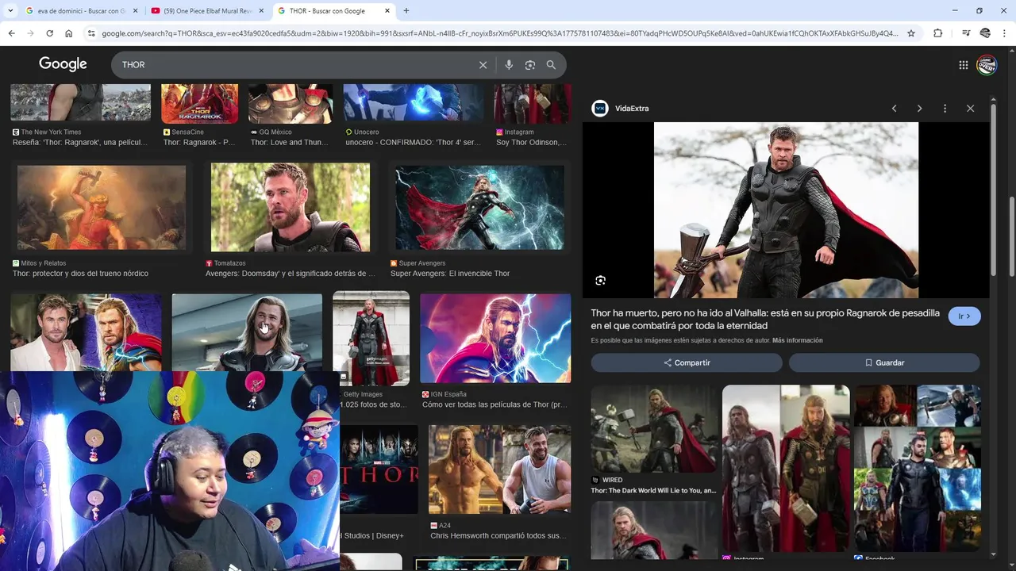This screenshot has height=571, width=1016.
Task: Open search by image (Google Lens) icon
Action: pos(530,65)
